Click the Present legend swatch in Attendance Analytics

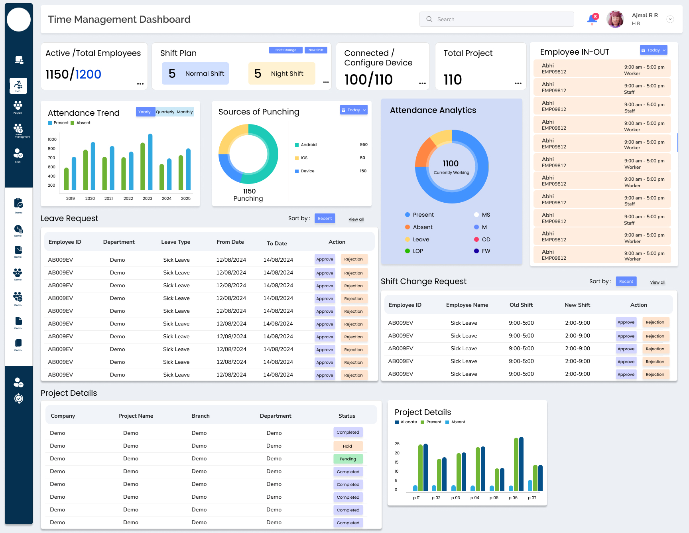click(407, 215)
